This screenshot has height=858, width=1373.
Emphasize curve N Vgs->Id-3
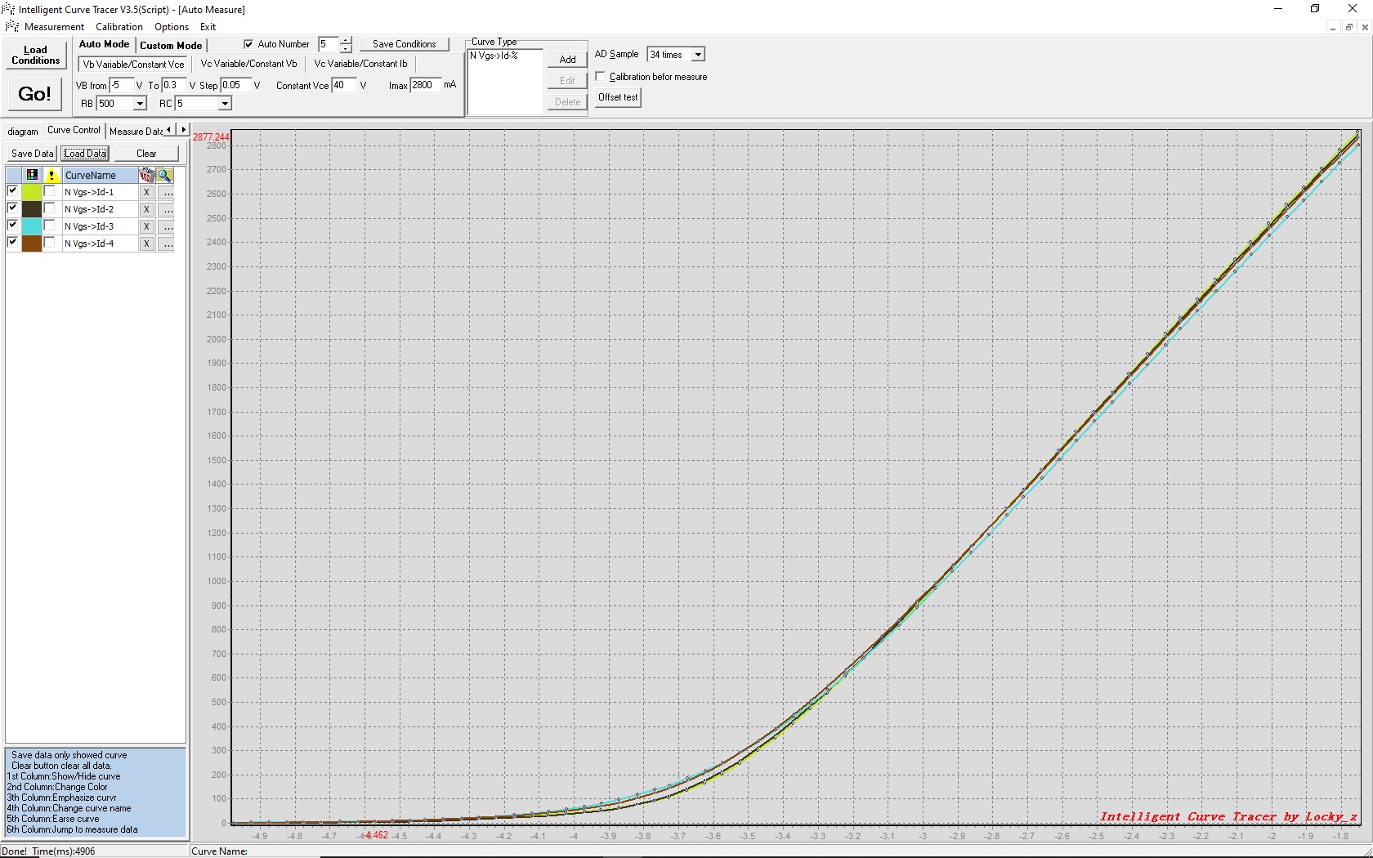point(50,226)
